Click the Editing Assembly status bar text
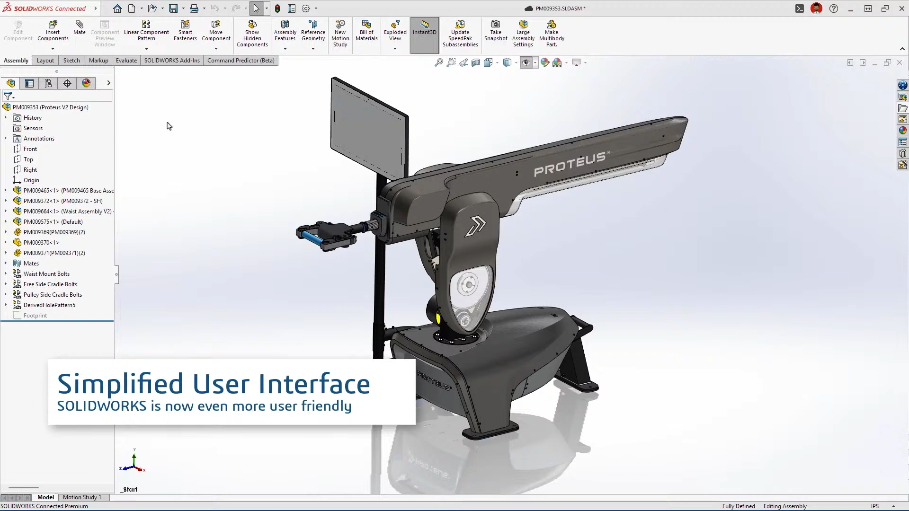Viewport: 909px width, 511px height. [x=785, y=506]
